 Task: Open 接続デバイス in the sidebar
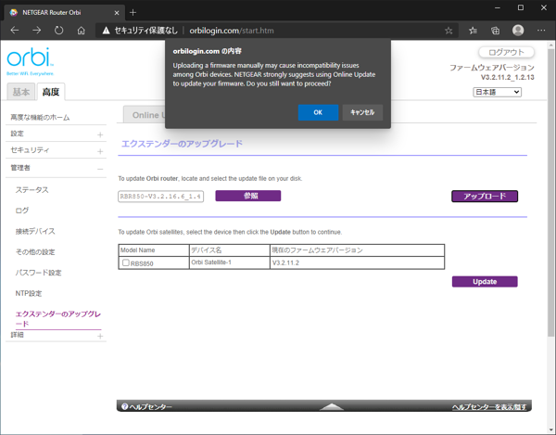pos(35,231)
